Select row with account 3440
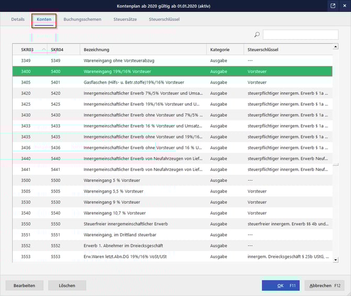Screen dimensions: 351x296 point(172,158)
